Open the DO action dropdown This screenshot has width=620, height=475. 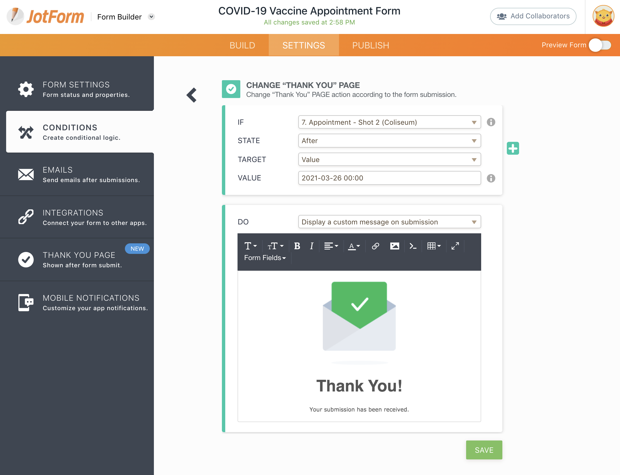(x=389, y=222)
